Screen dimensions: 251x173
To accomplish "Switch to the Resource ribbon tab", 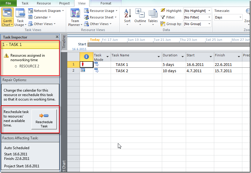I will click(44, 3).
